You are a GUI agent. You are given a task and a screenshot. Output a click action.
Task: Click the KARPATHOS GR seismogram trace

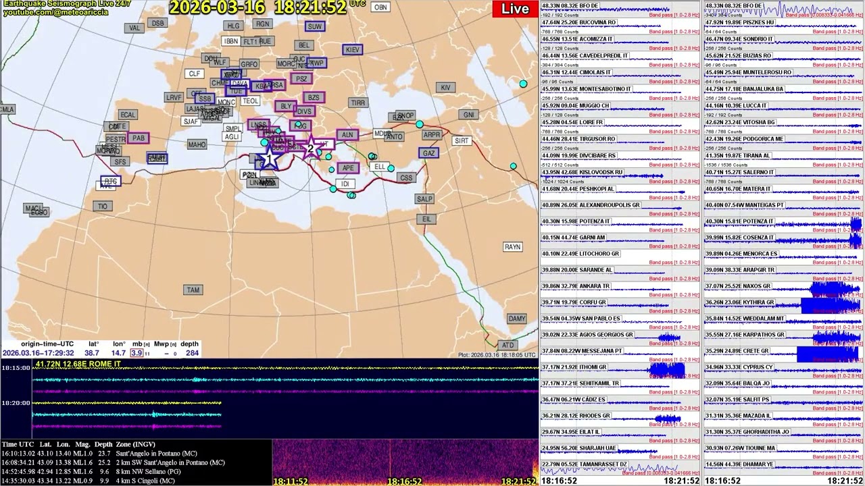point(783,339)
